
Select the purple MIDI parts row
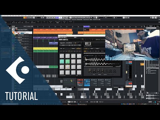pos(46,38)
